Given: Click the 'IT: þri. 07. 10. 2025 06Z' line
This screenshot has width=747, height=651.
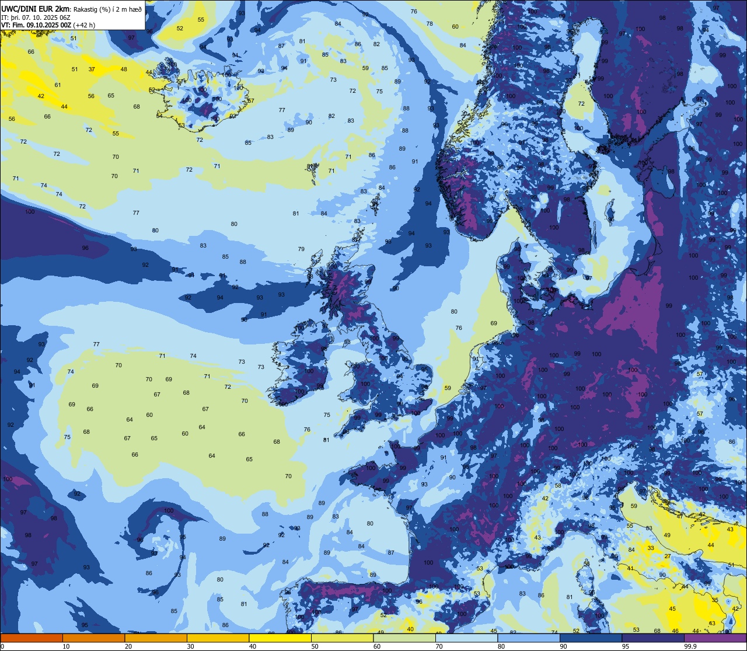Looking at the screenshot, I should pyautogui.click(x=36, y=17).
